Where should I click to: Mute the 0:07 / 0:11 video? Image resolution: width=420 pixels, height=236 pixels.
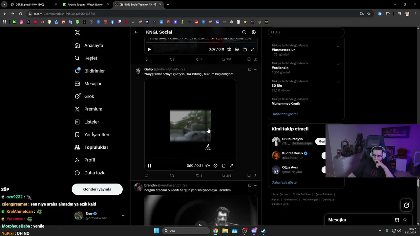[229, 49]
